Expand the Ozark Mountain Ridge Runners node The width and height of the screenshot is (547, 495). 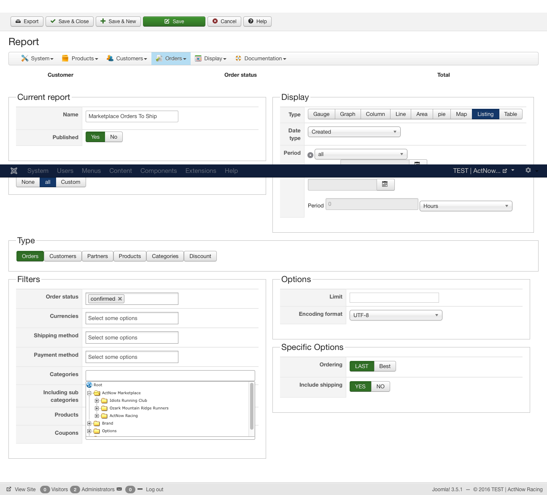click(97, 408)
